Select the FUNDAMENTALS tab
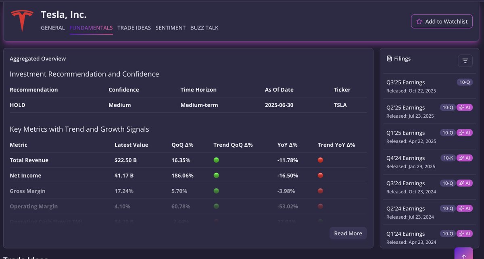The height and width of the screenshot is (259, 484). (x=91, y=28)
